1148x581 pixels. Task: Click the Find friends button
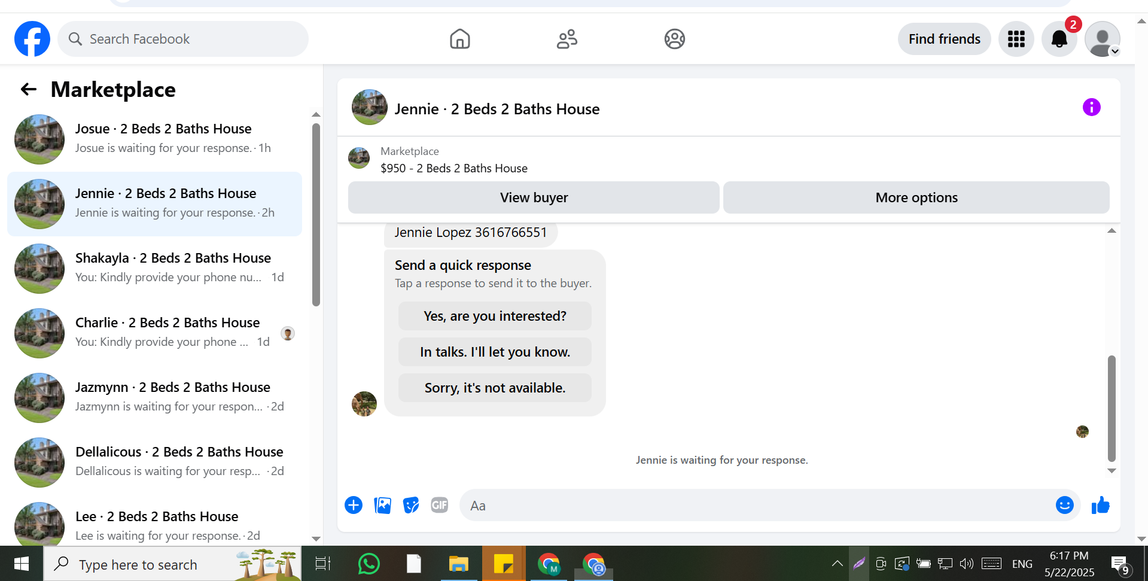[944, 39]
